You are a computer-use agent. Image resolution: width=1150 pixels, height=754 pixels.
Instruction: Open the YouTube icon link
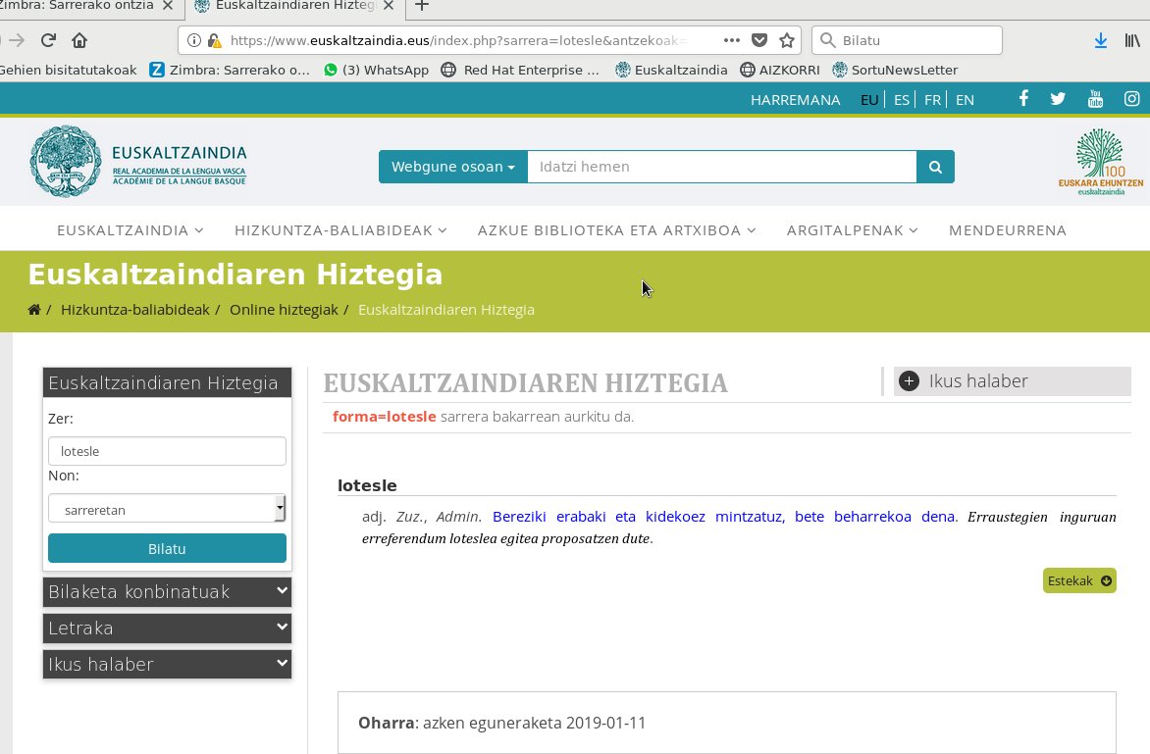pos(1095,99)
